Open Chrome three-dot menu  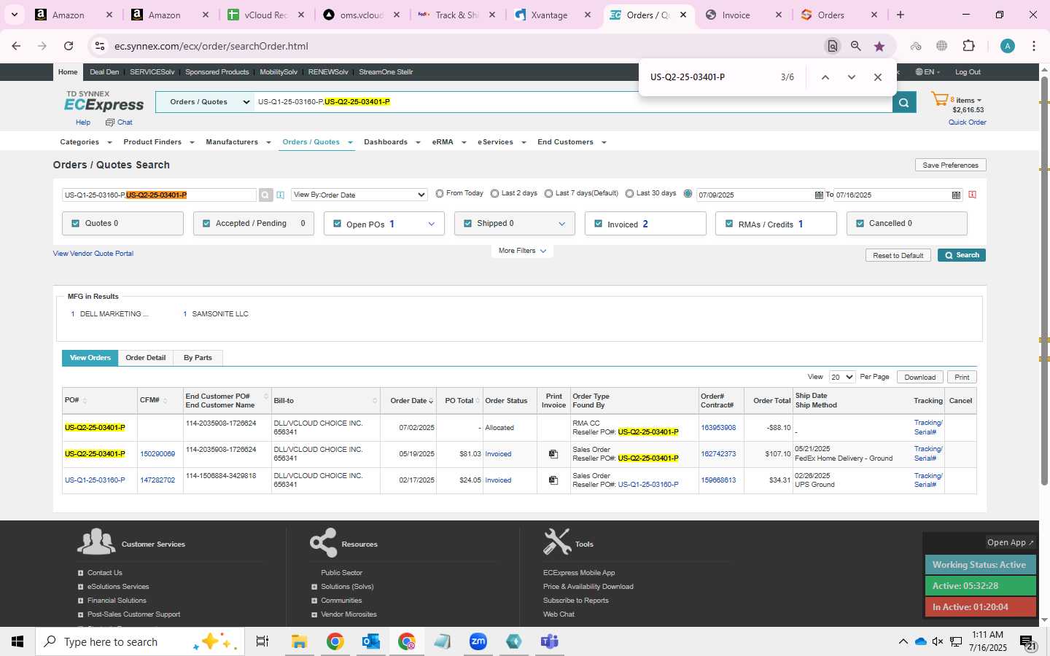coord(1033,46)
